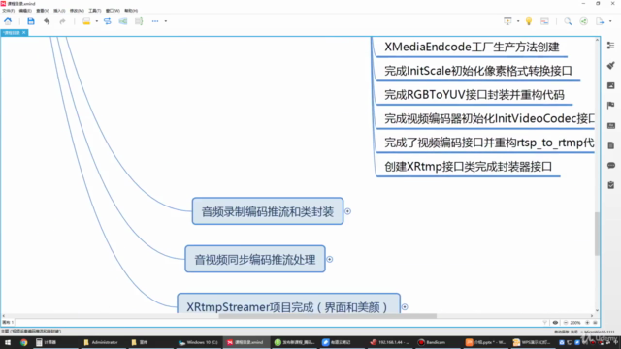This screenshot has height=349, width=621.
Task: Select subtopic 完成视频编码器初始化InitVideoCodec接口
Action: coord(486,118)
